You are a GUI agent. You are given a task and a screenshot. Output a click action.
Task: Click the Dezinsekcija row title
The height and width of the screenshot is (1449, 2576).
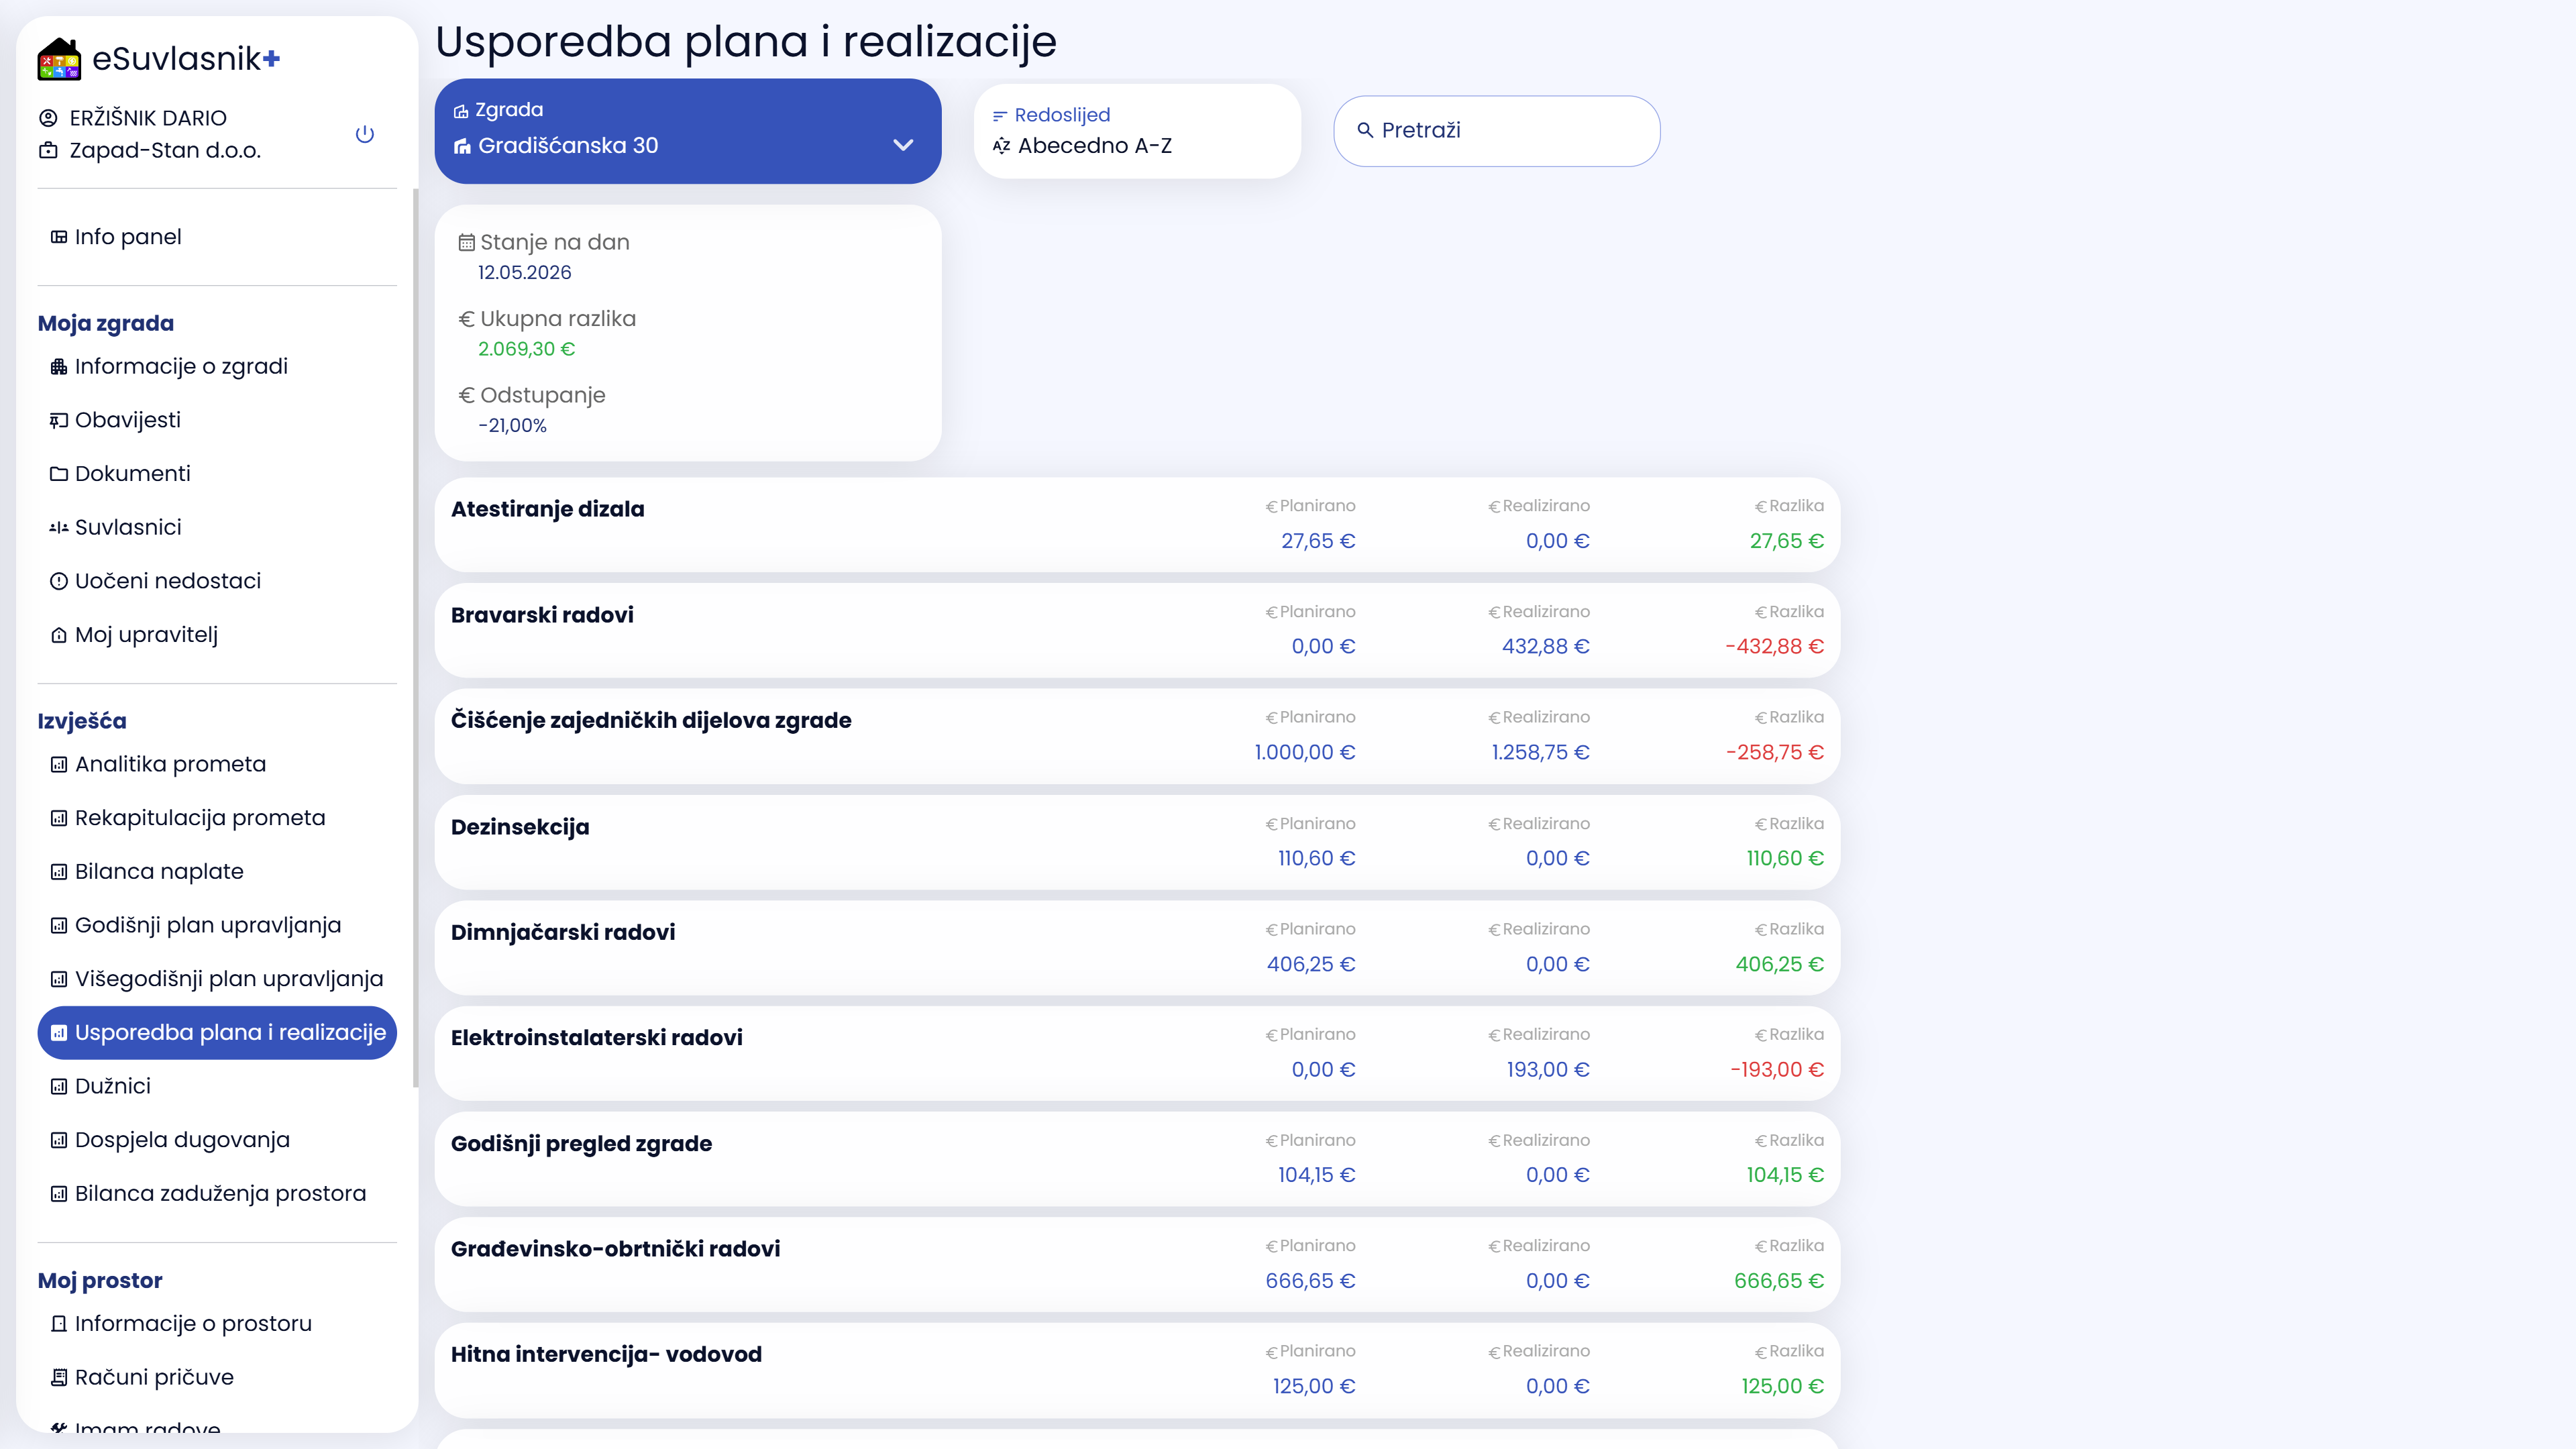[520, 827]
